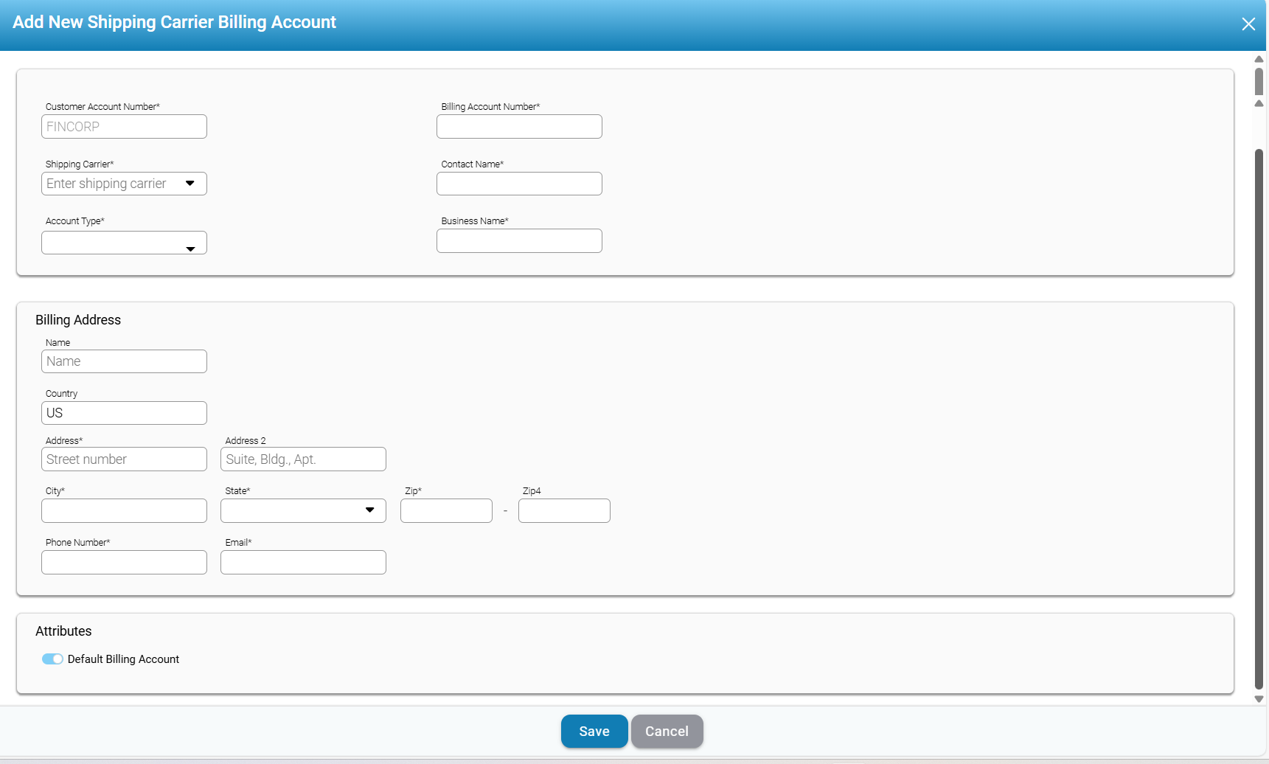
Task: Click the Billing Address Name field
Action: [124, 361]
